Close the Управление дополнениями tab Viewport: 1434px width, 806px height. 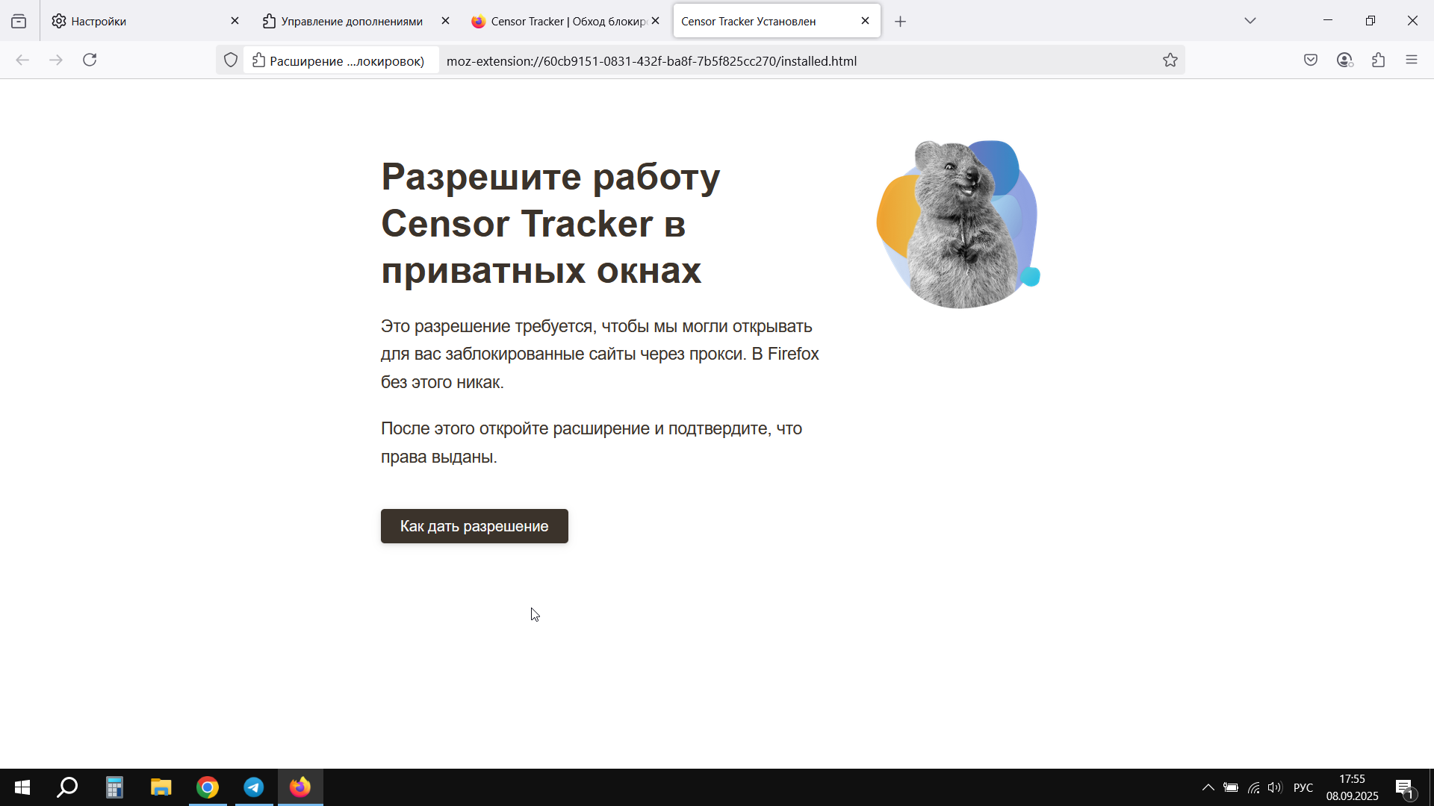pyautogui.click(x=445, y=21)
